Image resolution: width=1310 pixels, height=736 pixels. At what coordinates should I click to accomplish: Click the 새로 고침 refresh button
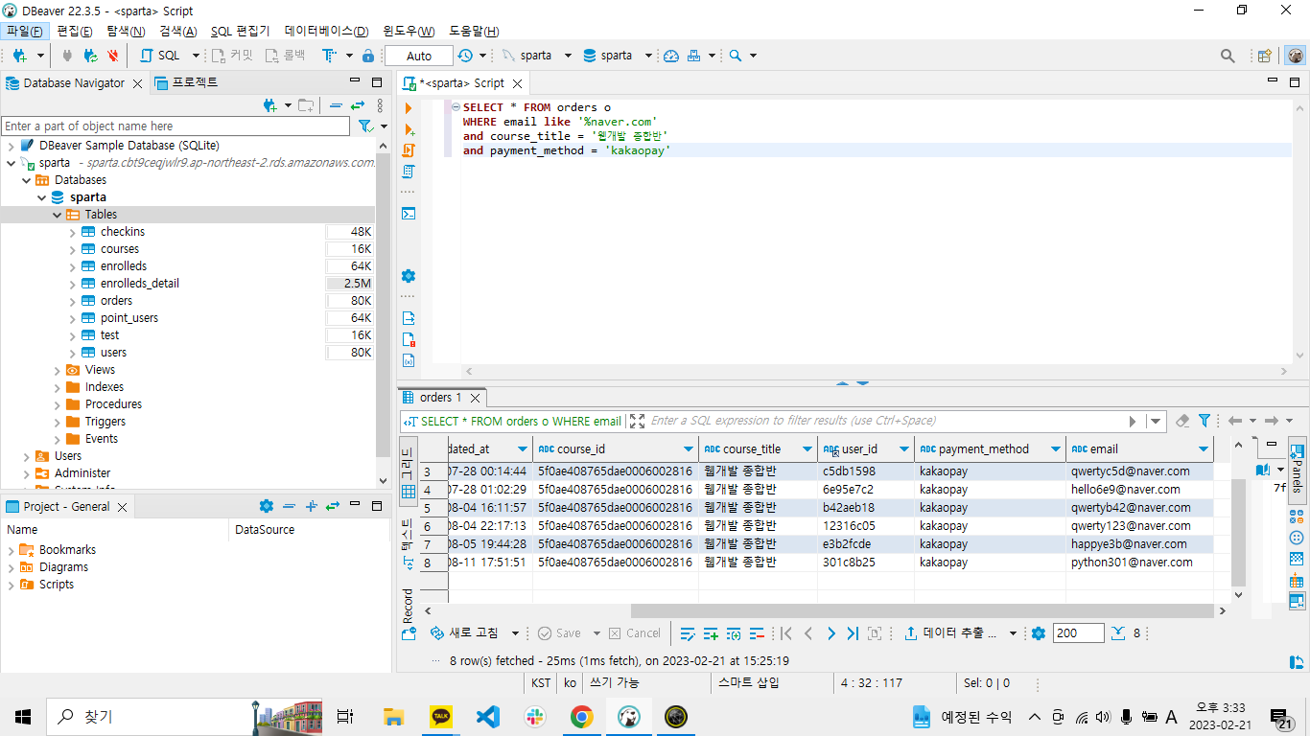(464, 633)
